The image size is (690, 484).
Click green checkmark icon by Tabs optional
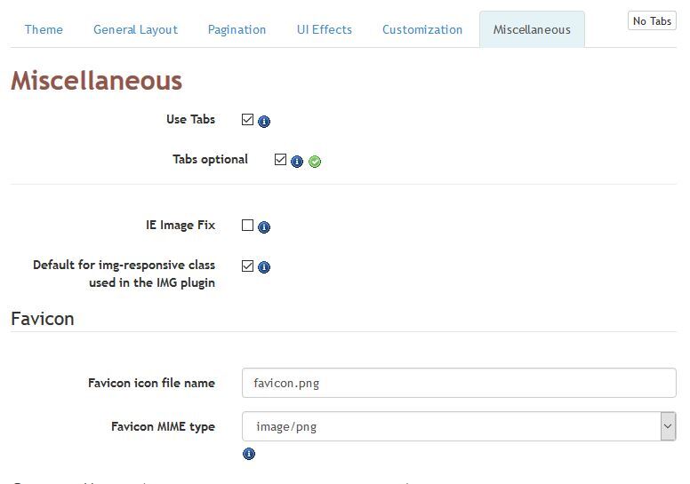[315, 162]
